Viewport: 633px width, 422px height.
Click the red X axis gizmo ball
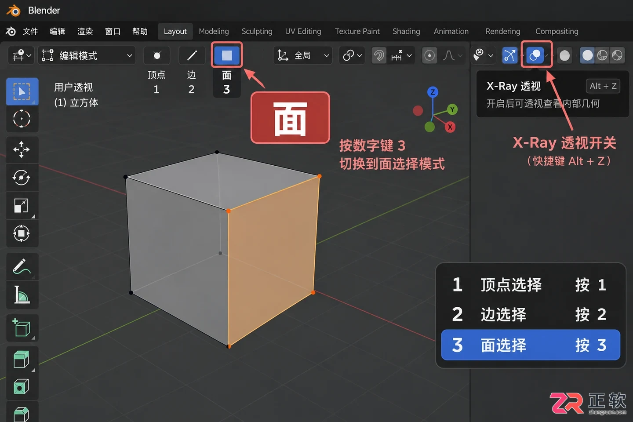(x=450, y=127)
